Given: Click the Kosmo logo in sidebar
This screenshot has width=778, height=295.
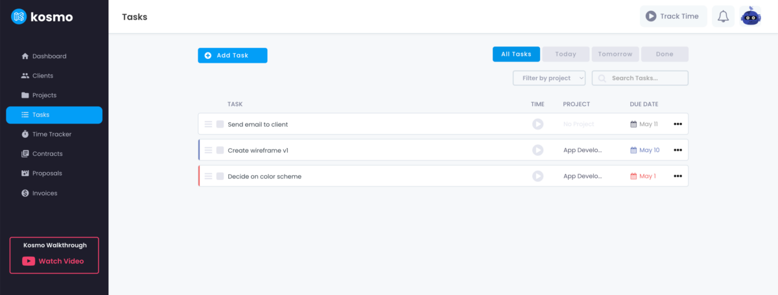Looking at the screenshot, I should [42, 17].
